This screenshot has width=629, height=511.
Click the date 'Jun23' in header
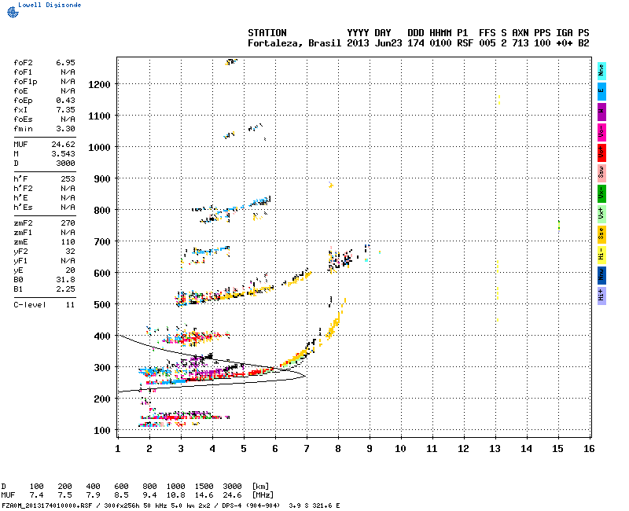point(388,43)
